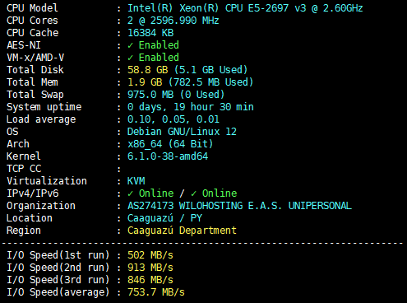Select the 'Debian GNU/Linux 12' value
The image size is (407, 303).
tap(182, 132)
